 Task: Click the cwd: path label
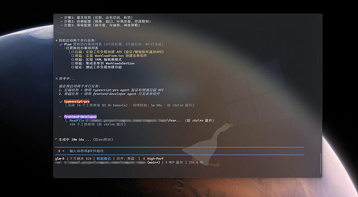point(59,162)
